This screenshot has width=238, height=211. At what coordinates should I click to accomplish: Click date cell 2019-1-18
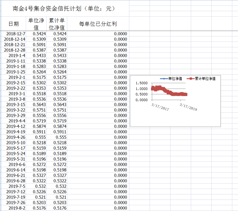(13, 67)
